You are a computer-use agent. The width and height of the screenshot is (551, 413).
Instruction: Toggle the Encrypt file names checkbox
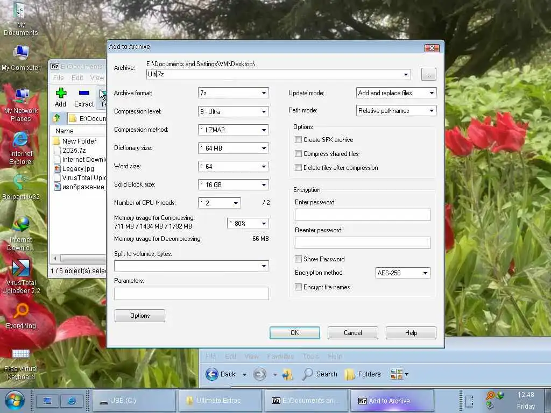click(x=298, y=287)
